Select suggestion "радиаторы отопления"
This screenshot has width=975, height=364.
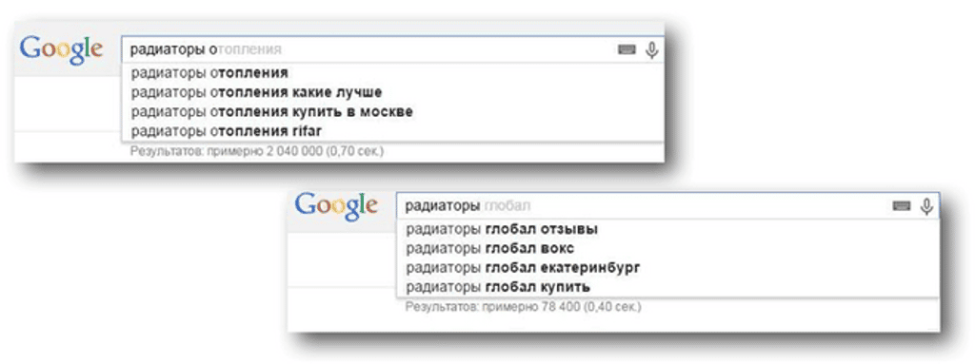coord(393,73)
